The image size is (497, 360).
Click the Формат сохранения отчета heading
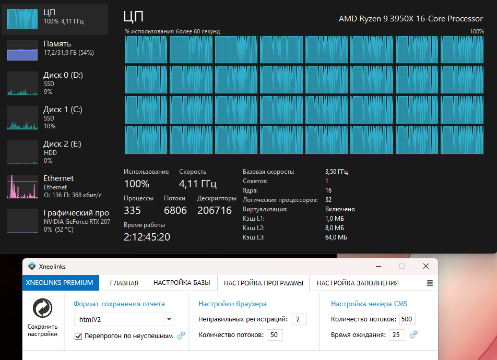click(x=119, y=304)
